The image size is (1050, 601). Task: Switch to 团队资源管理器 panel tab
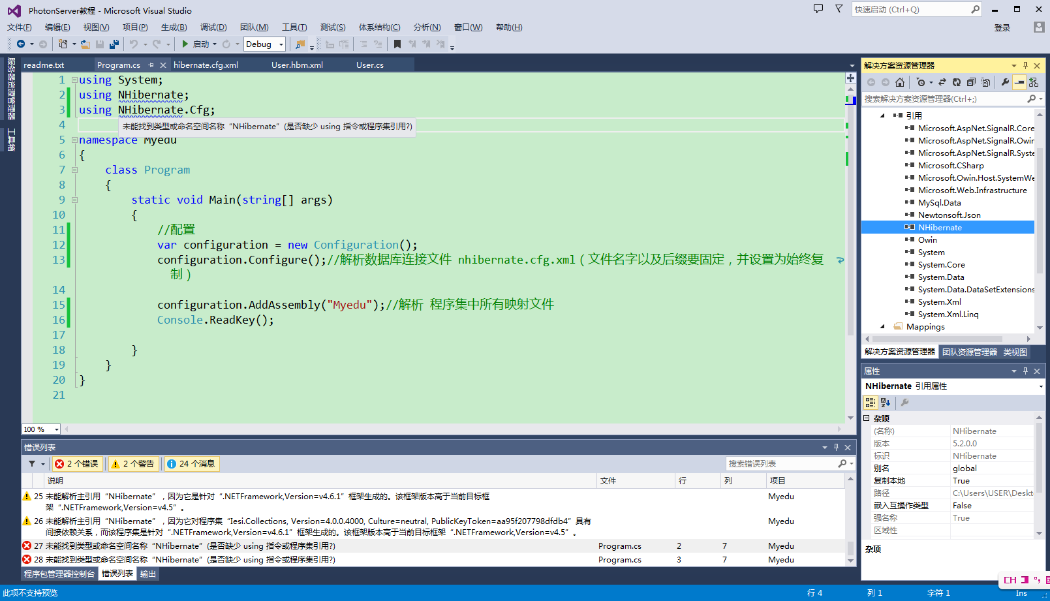point(970,352)
